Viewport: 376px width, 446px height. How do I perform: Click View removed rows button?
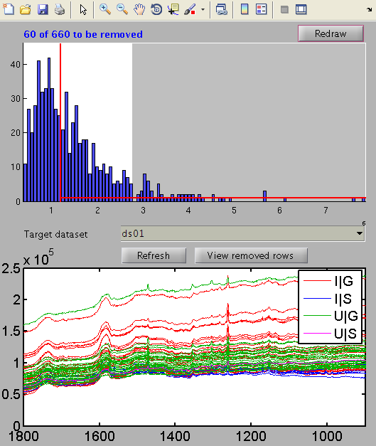point(251,255)
